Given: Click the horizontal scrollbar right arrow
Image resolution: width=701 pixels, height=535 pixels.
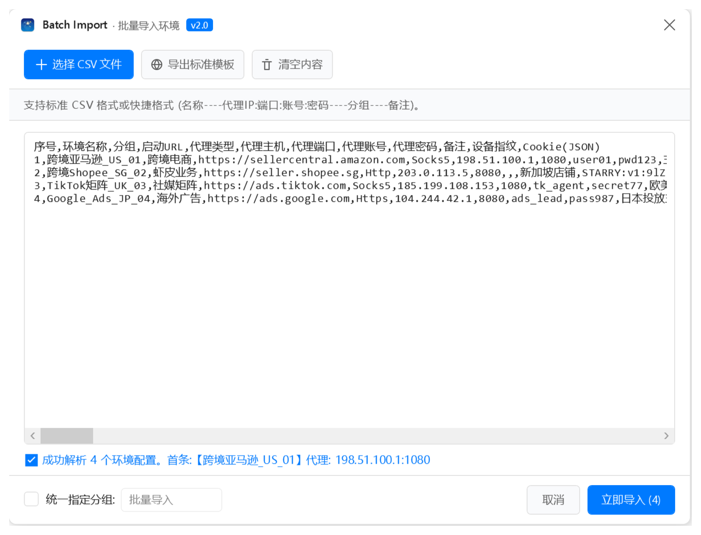Looking at the screenshot, I should pyautogui.click(x=666, y=436).
